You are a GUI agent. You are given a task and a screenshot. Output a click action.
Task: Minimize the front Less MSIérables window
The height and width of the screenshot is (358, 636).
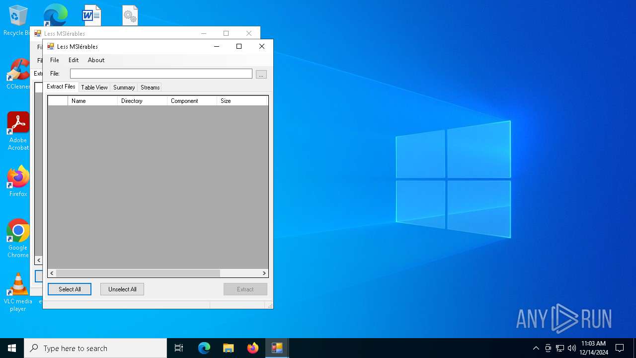coord(217,46)
